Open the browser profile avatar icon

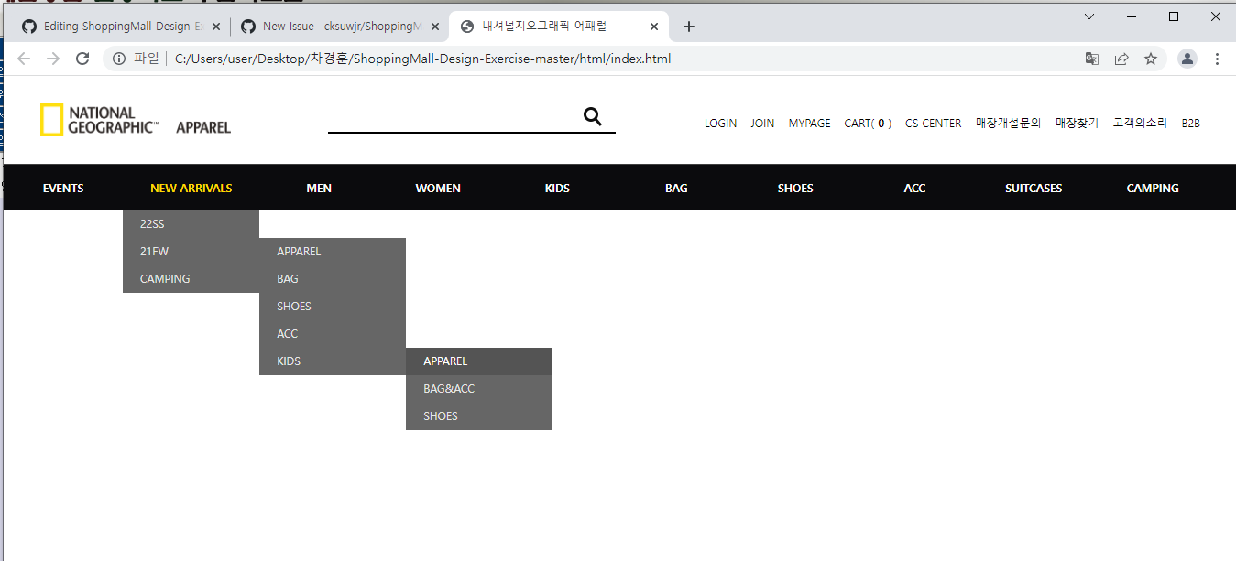click(x=1187, y=58)
